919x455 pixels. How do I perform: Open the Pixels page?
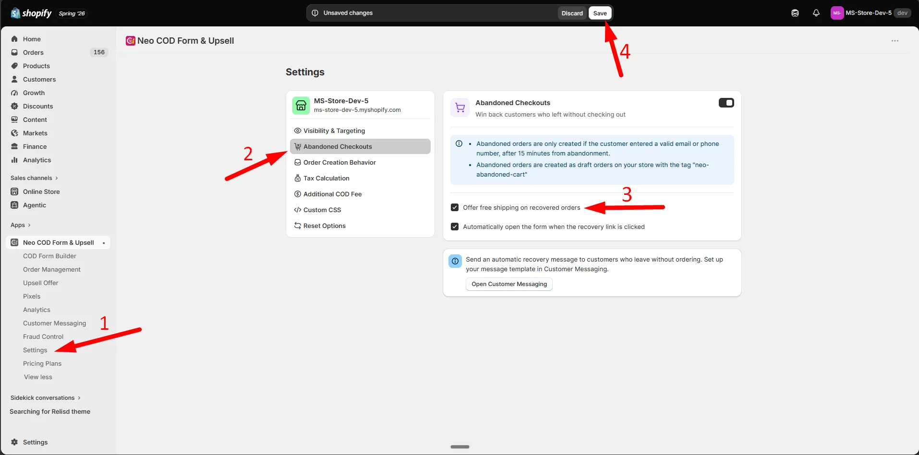pyautogui.click(x=32, y=296)
